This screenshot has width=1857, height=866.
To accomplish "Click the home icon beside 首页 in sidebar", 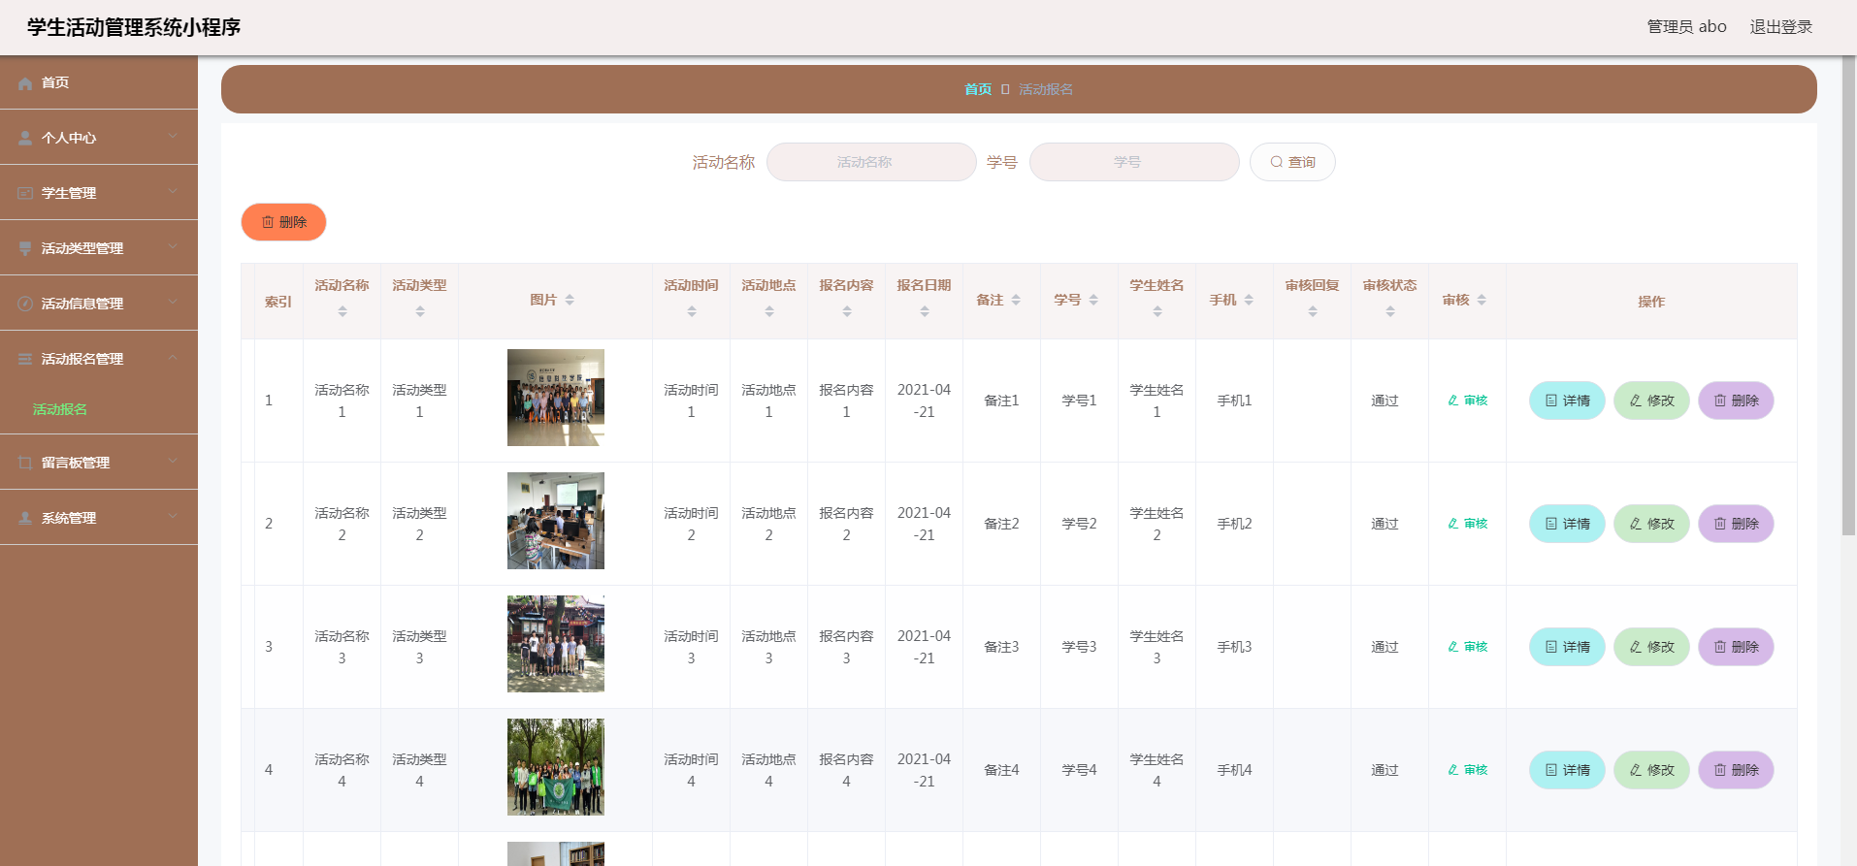I will click(x=25, y=83).
